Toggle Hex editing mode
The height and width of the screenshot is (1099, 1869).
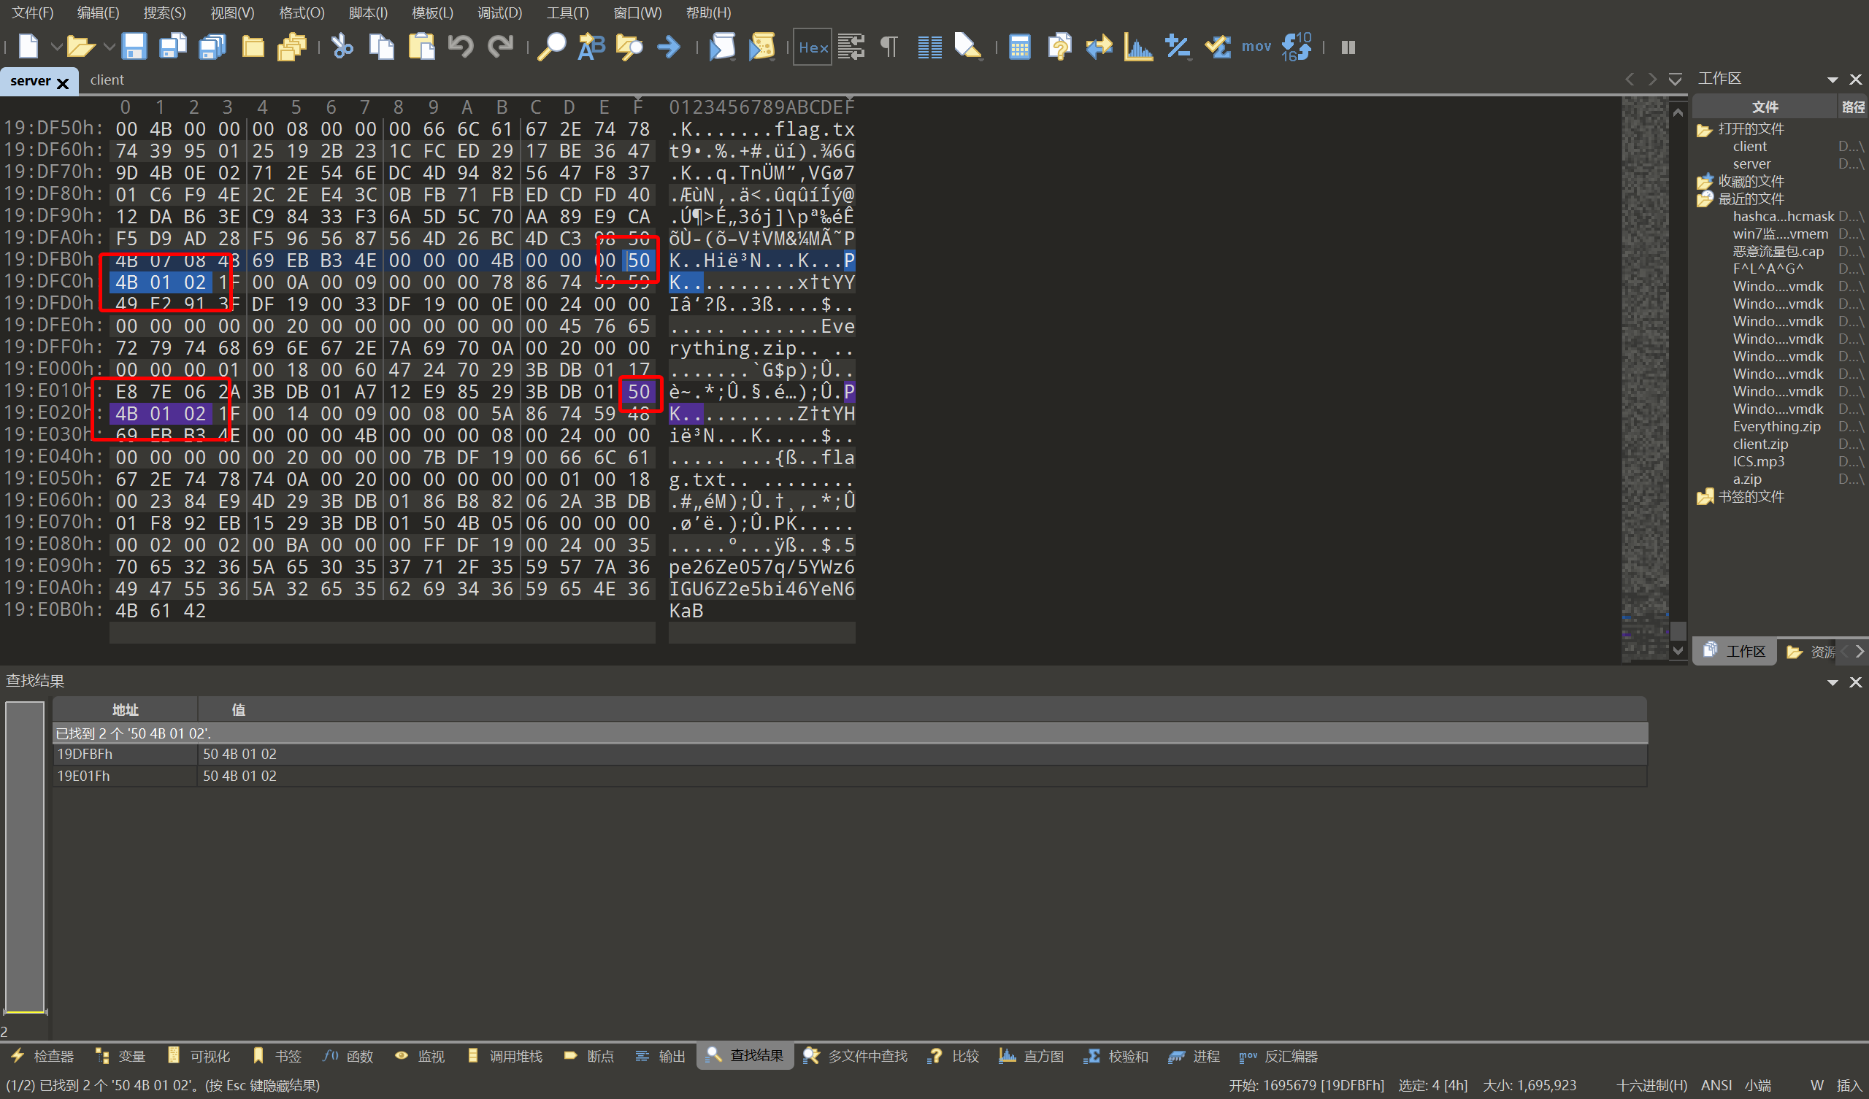click(813, 47)
